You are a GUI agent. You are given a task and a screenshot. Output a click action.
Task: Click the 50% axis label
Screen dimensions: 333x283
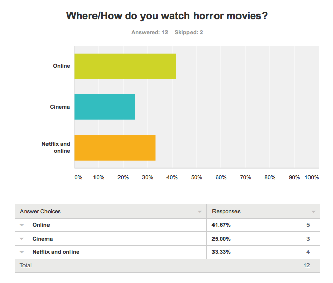pyautogui.click(x=196, y=177)
